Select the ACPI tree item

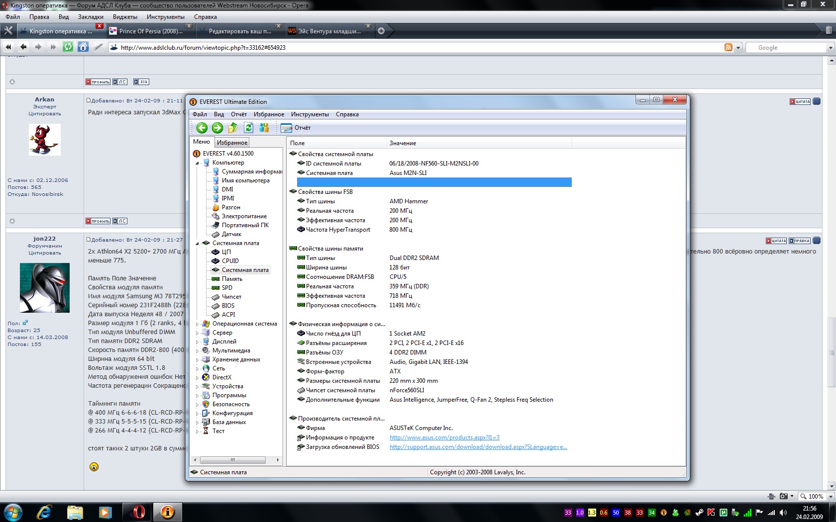click(228, 315)
